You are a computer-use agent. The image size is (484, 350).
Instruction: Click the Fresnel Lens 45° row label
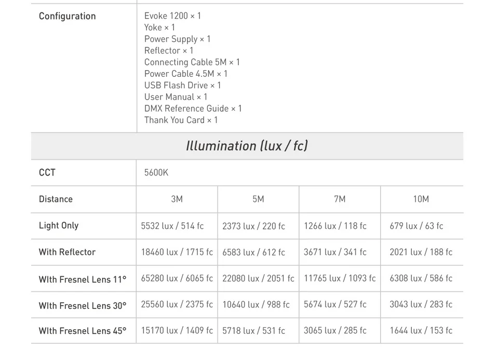click(x=83, y=331)
